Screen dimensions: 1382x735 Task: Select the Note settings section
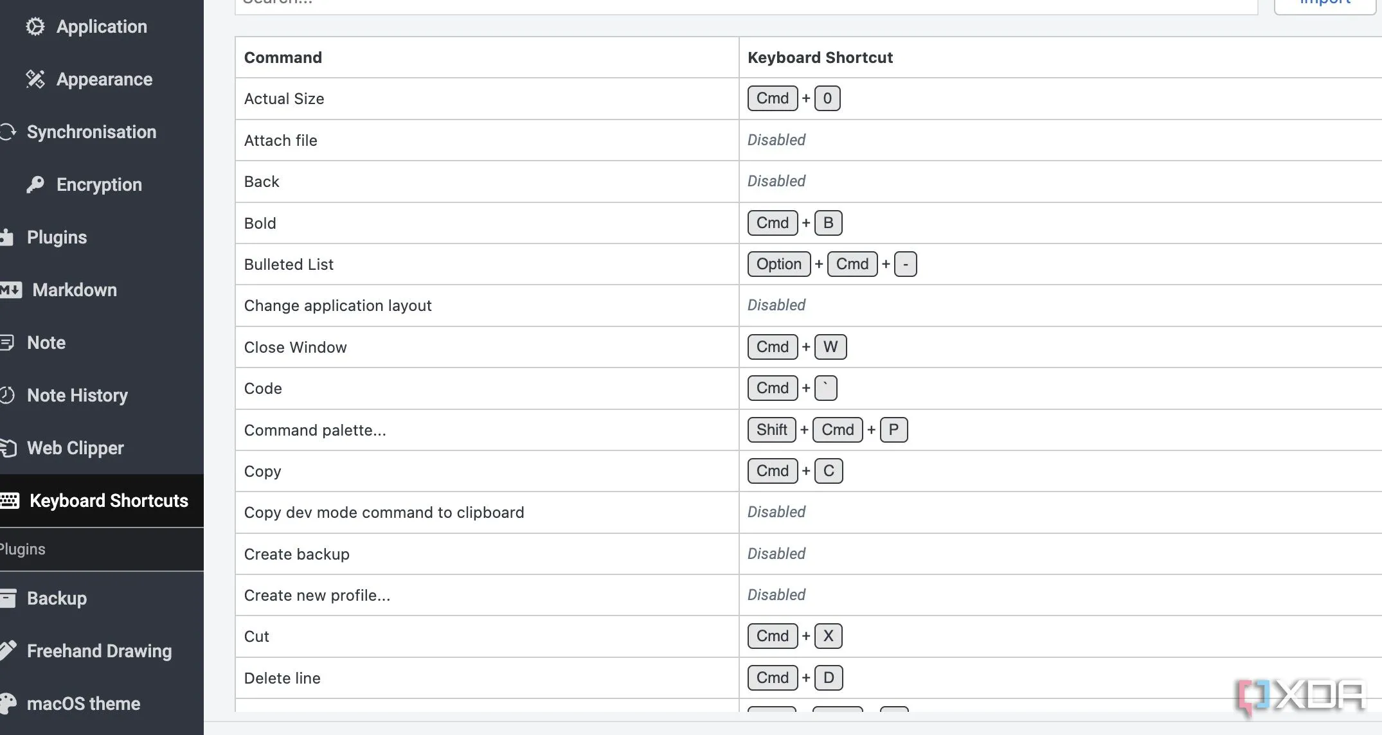[x=102, y=342]
